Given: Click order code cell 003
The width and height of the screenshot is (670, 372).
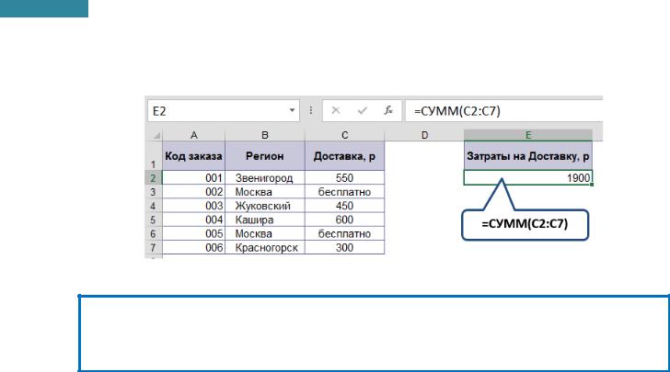Looking at the screenshot, I should pos(193,206).
